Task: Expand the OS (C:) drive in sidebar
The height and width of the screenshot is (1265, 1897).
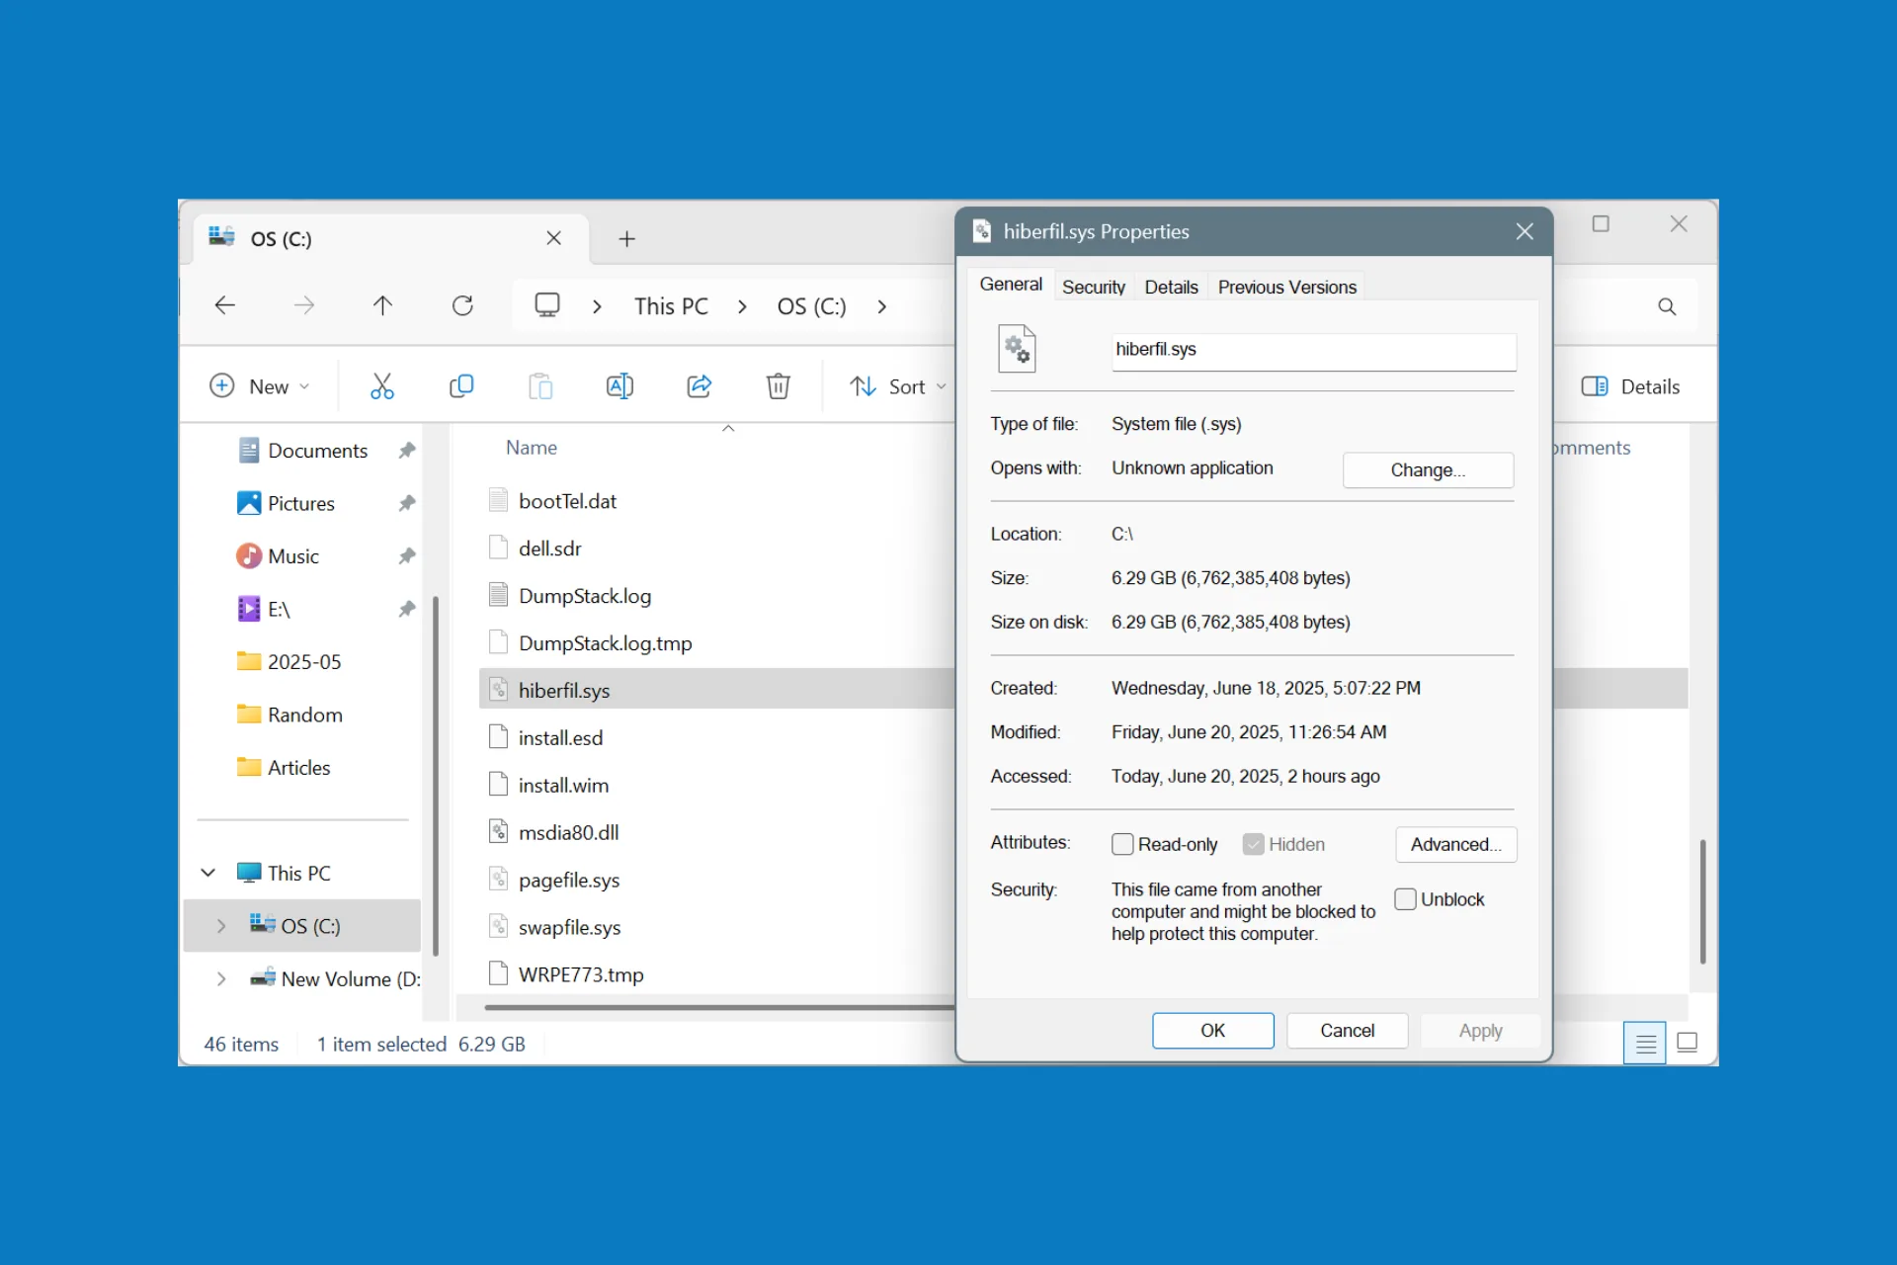Action: tap(220, 926)
